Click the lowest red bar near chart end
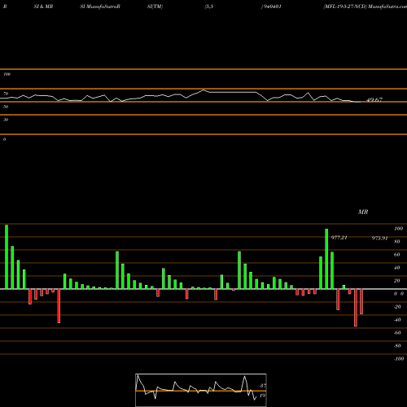Screen dimensions: 407x407 point(356,308)
